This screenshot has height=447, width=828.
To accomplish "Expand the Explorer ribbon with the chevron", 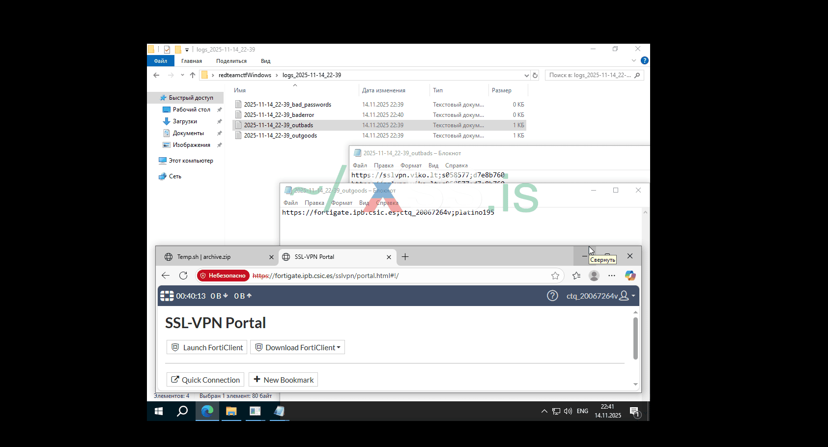I will pos(634,60).
